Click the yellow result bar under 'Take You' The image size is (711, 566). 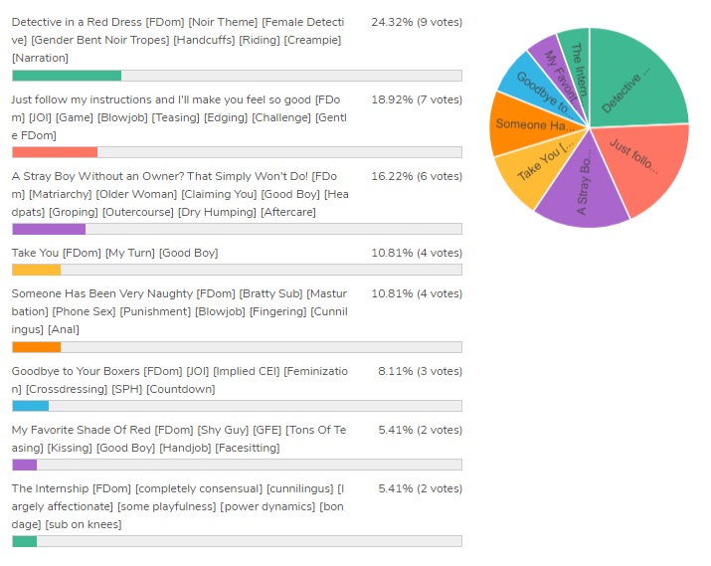37,270
